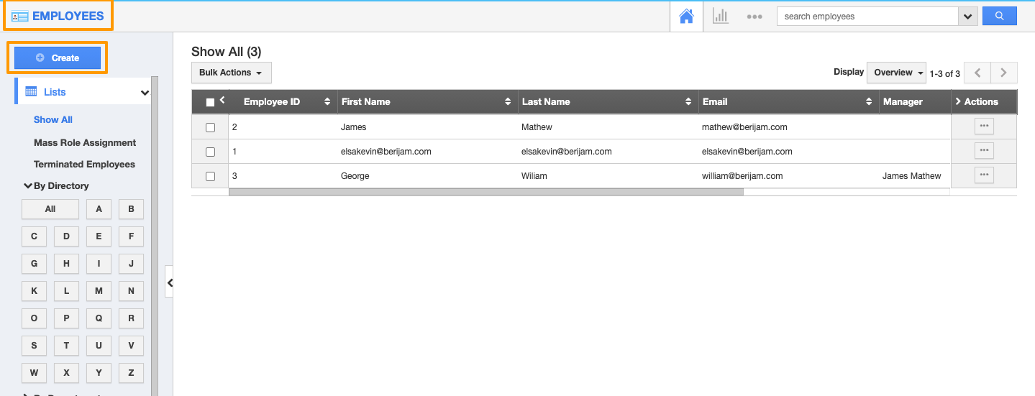
Task: Go to the next page arrow
Action: click(1003, 73)
